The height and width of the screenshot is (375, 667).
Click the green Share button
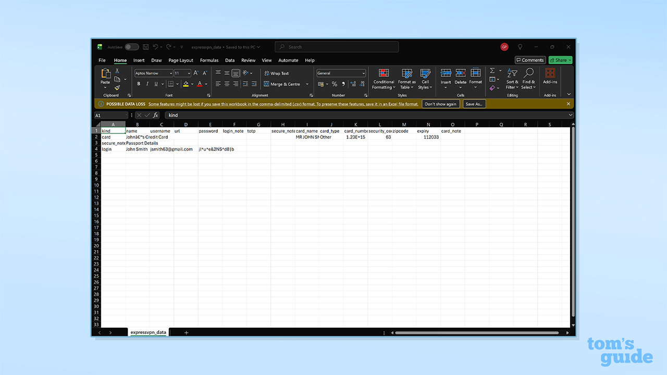560,60
